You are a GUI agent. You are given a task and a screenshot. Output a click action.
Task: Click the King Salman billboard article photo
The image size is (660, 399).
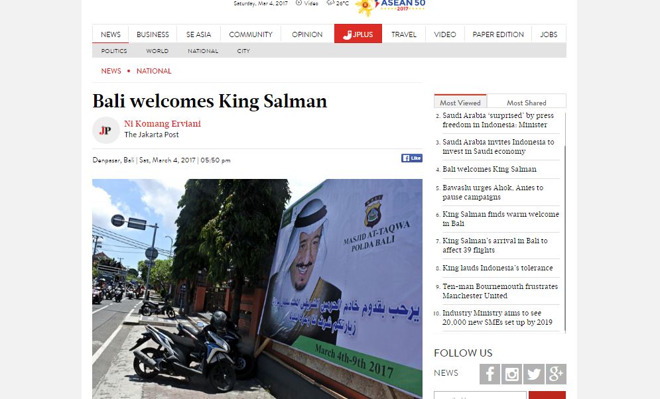(x=257, y=289)
